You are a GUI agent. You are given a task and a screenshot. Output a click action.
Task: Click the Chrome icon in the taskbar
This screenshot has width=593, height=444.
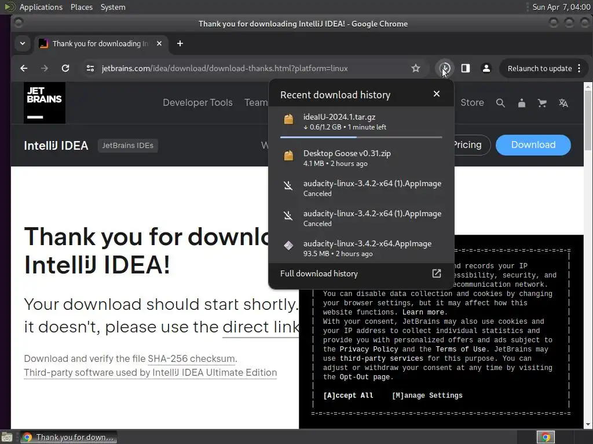click(27, 437)
